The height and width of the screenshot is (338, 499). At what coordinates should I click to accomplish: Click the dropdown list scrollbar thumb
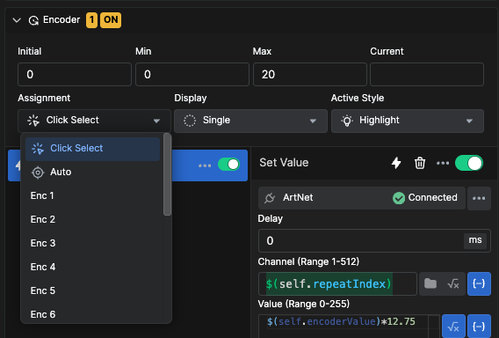[x=167, y=174]
